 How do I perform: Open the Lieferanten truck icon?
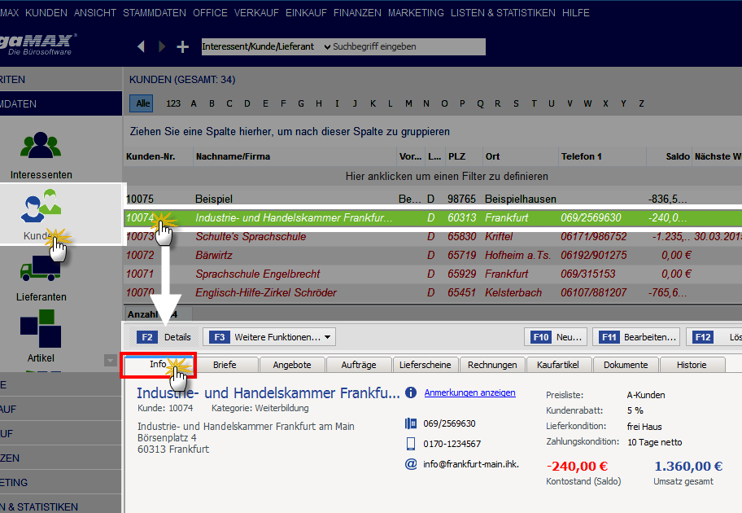click(x=40, y=268)
